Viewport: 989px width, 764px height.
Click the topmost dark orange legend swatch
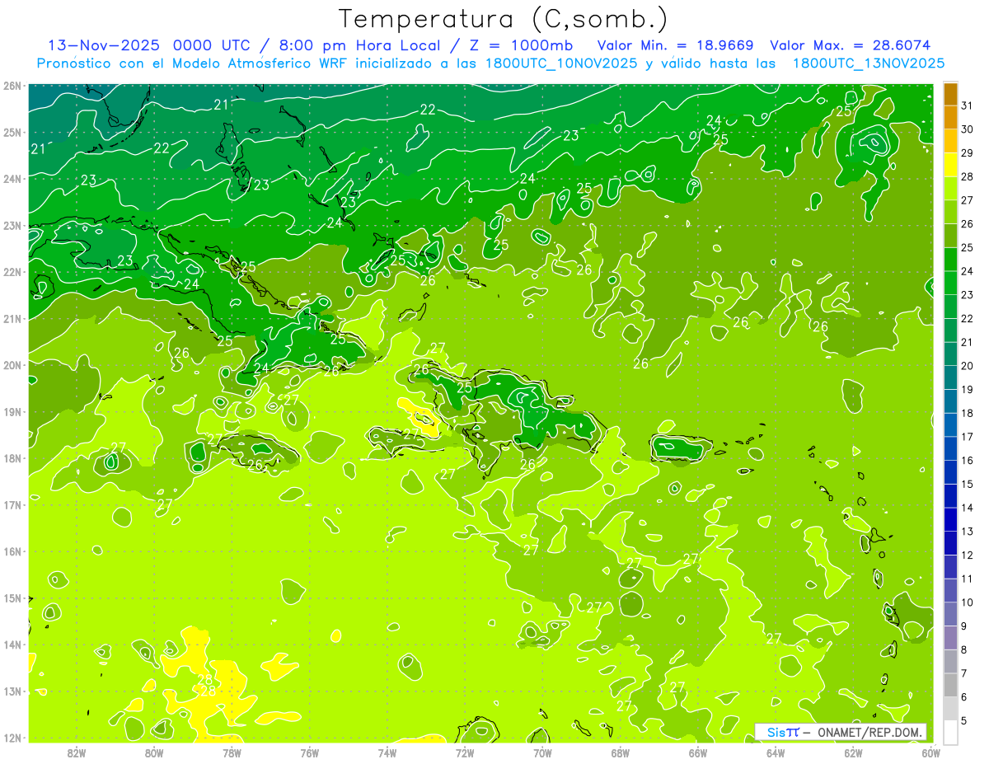click(951, 94)
